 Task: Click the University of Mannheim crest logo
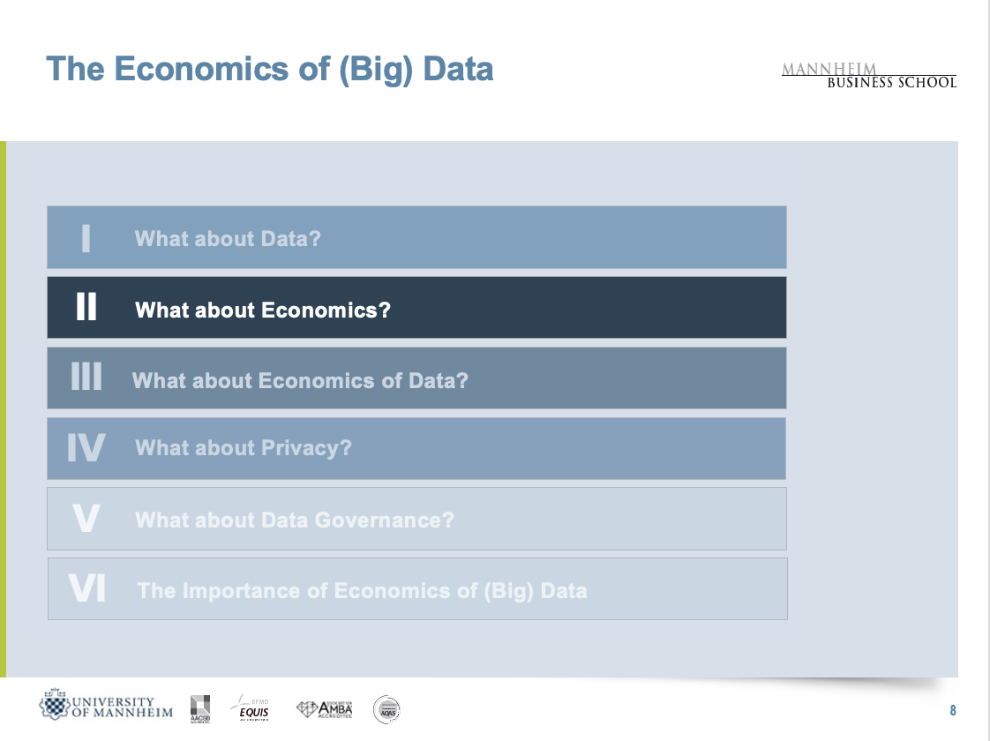(55, 707)
